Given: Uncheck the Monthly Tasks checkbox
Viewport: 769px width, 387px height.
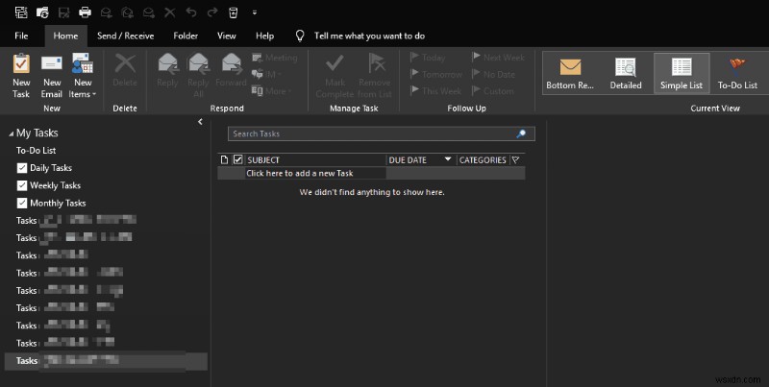Looking at the screenshot, I should [21, 203].
